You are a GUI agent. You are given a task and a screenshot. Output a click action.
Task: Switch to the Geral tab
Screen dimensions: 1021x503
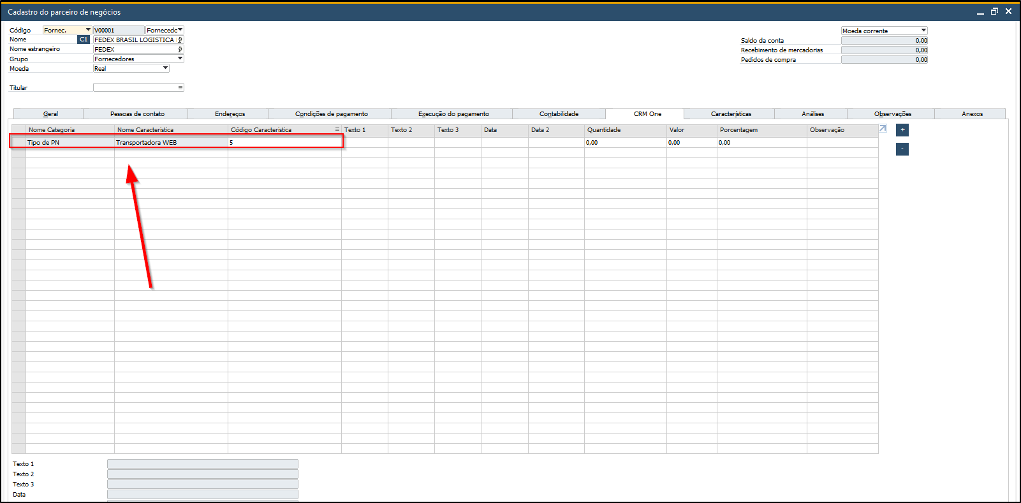pyautogui.click(x=50, y=114)
